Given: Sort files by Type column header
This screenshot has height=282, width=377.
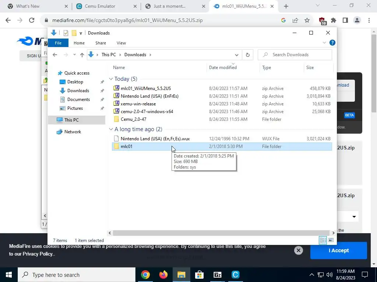Looking at the screenshot, I should point(282,68).
